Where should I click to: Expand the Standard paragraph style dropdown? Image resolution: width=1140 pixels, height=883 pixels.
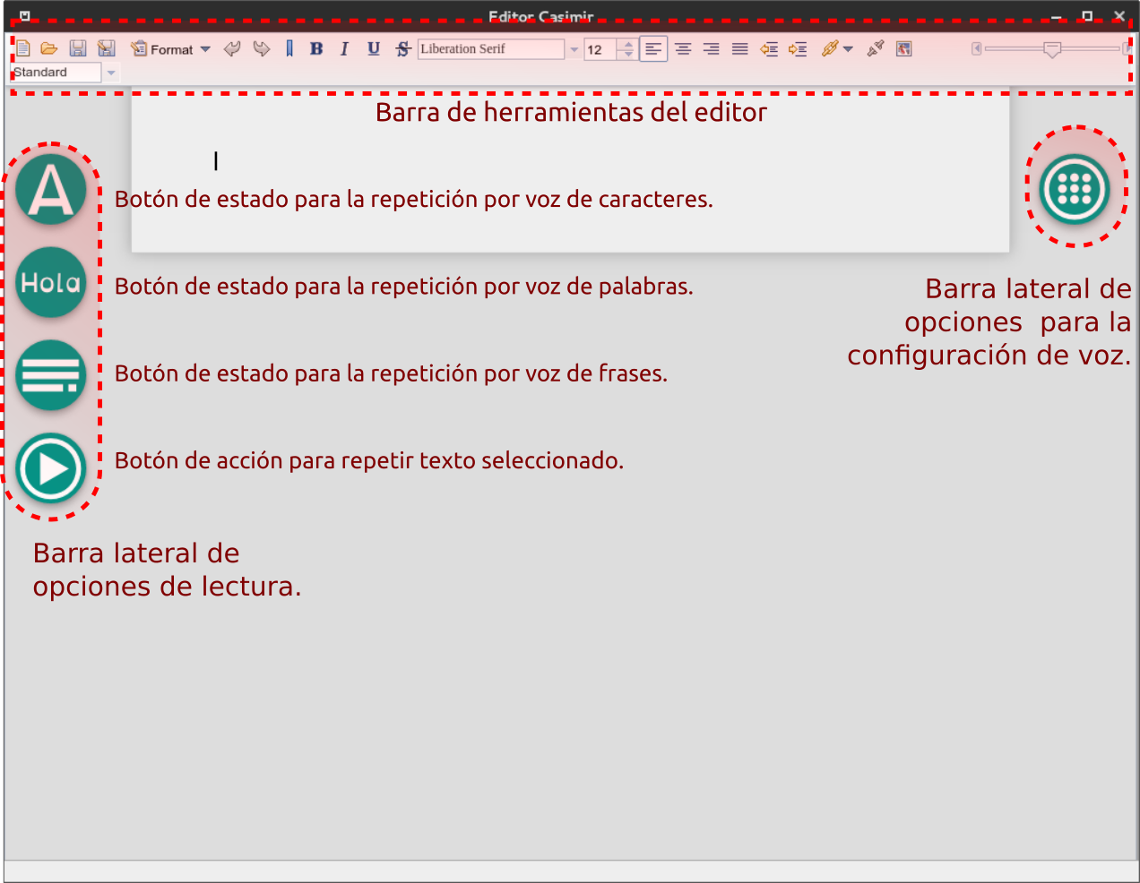coord(111,73)
